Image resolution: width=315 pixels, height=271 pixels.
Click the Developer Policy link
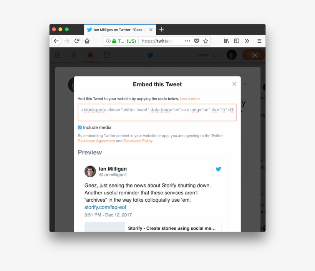pos(138,141)
